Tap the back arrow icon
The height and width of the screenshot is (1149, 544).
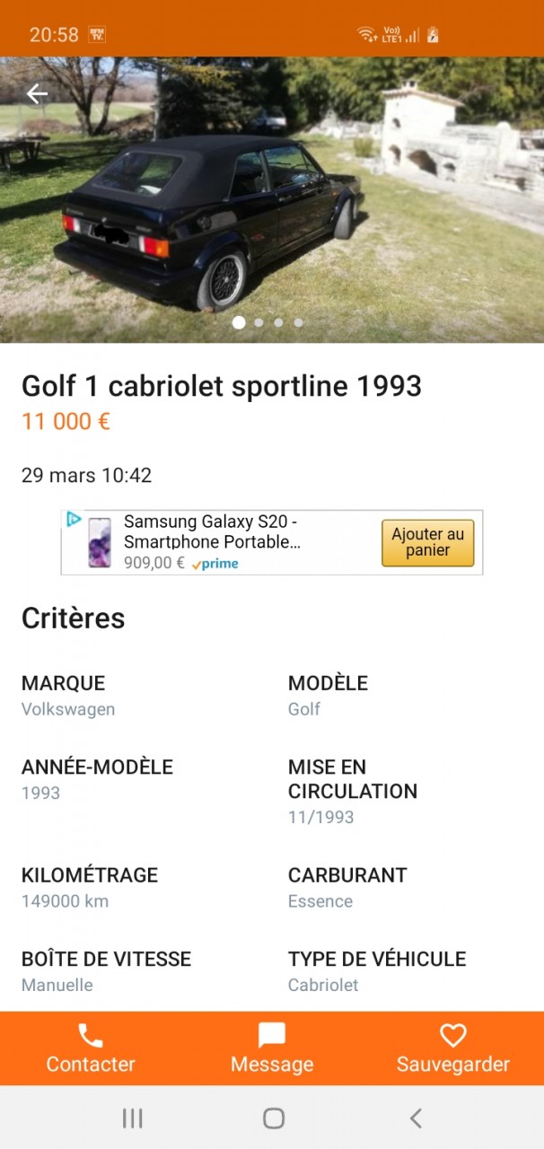click(x=37, y=93)
